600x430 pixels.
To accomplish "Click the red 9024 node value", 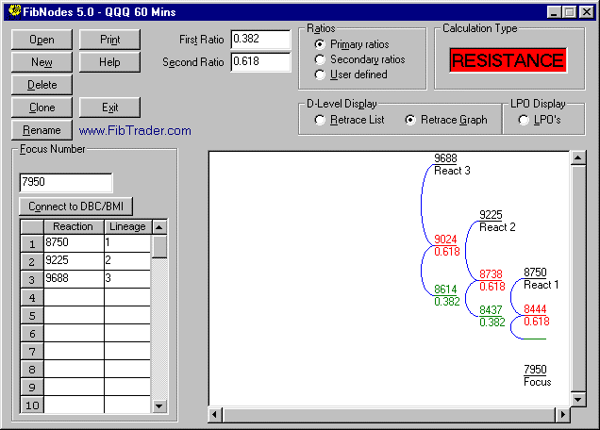I will click(445, 240).
